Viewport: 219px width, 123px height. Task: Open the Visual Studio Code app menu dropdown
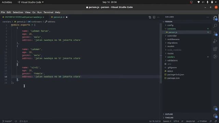click(x=30, y=2)
